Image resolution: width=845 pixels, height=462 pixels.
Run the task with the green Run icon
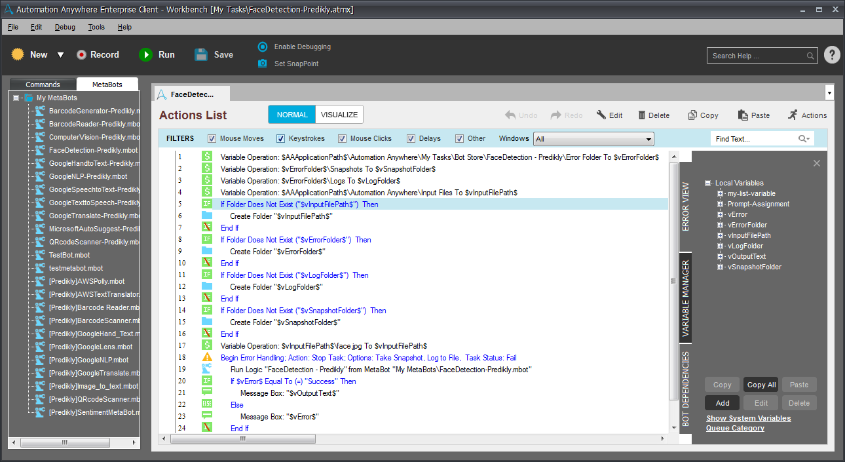click(145, 55)
